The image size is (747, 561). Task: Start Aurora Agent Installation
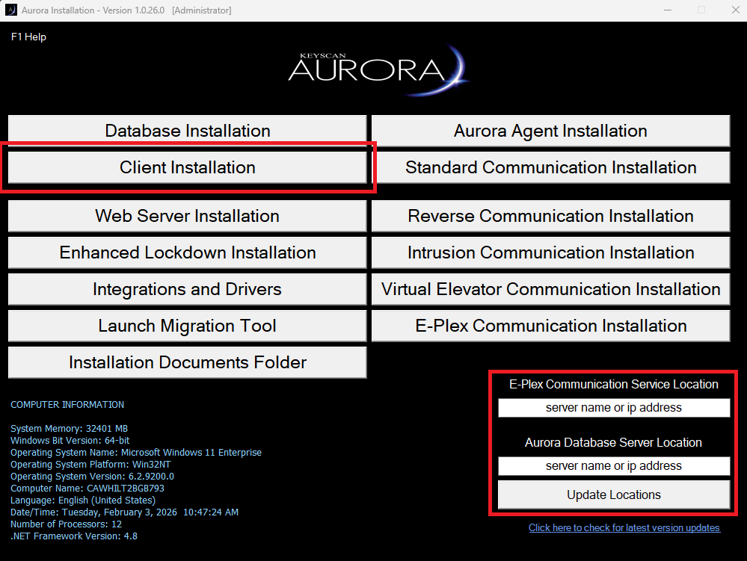(550, 131)
